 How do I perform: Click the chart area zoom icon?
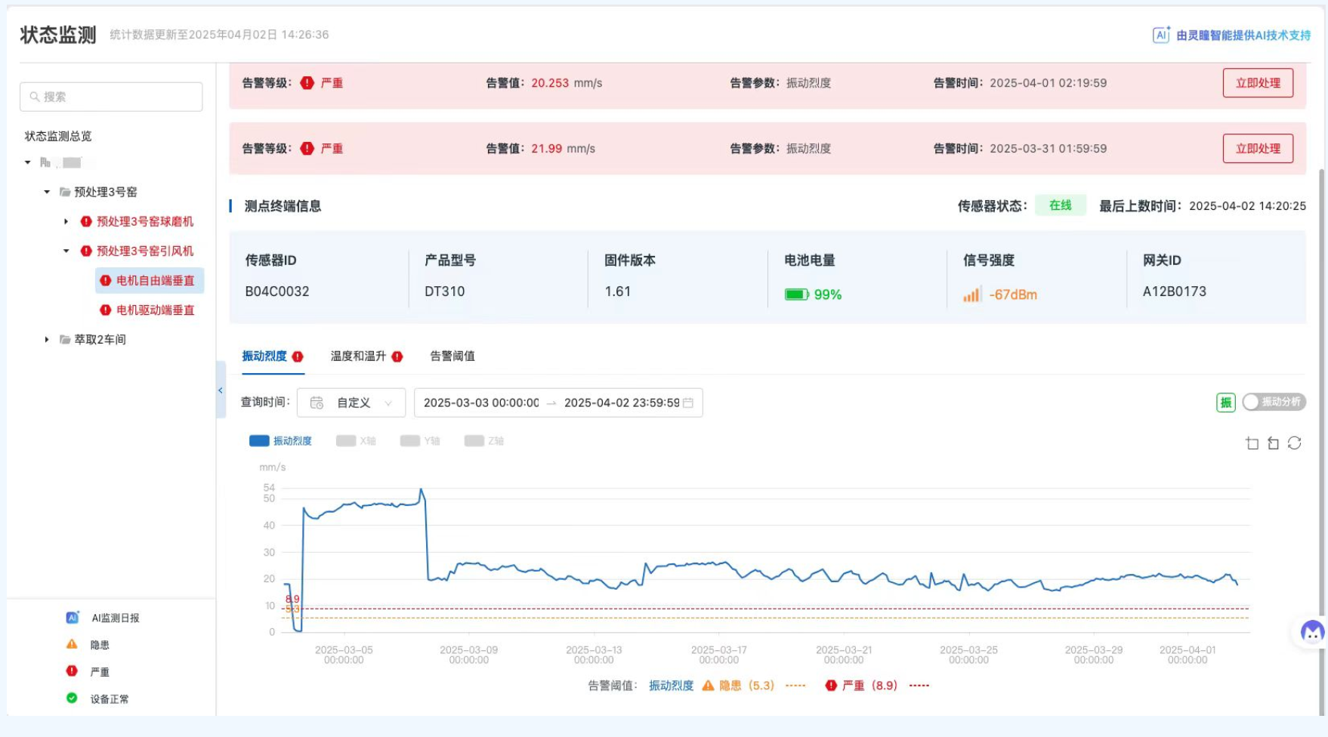pyautogui.click(x=1252, y=443)
